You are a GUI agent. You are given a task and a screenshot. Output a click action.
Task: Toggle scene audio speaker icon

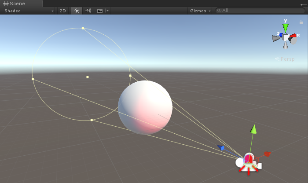88,11
